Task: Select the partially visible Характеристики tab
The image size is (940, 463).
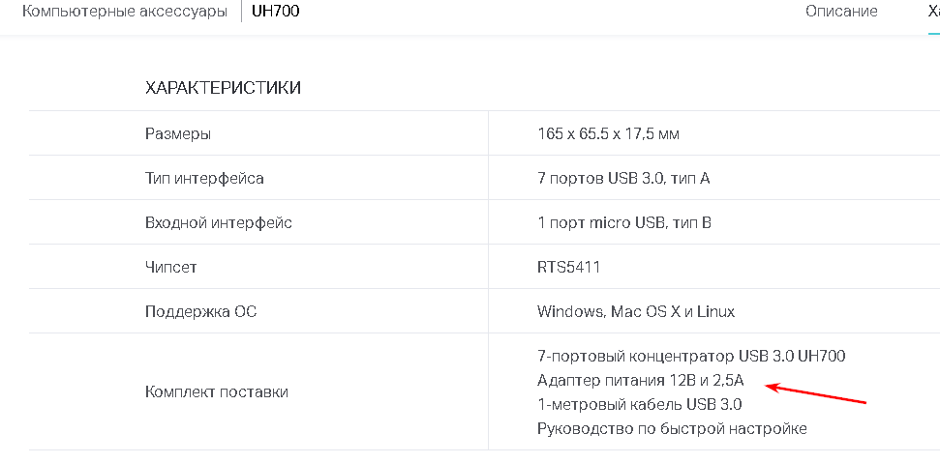Action: 933,12
